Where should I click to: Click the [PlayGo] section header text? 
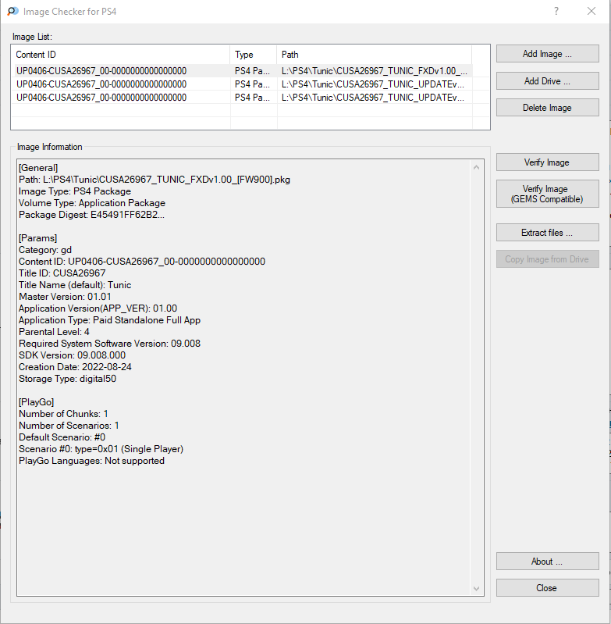point(36,402)
